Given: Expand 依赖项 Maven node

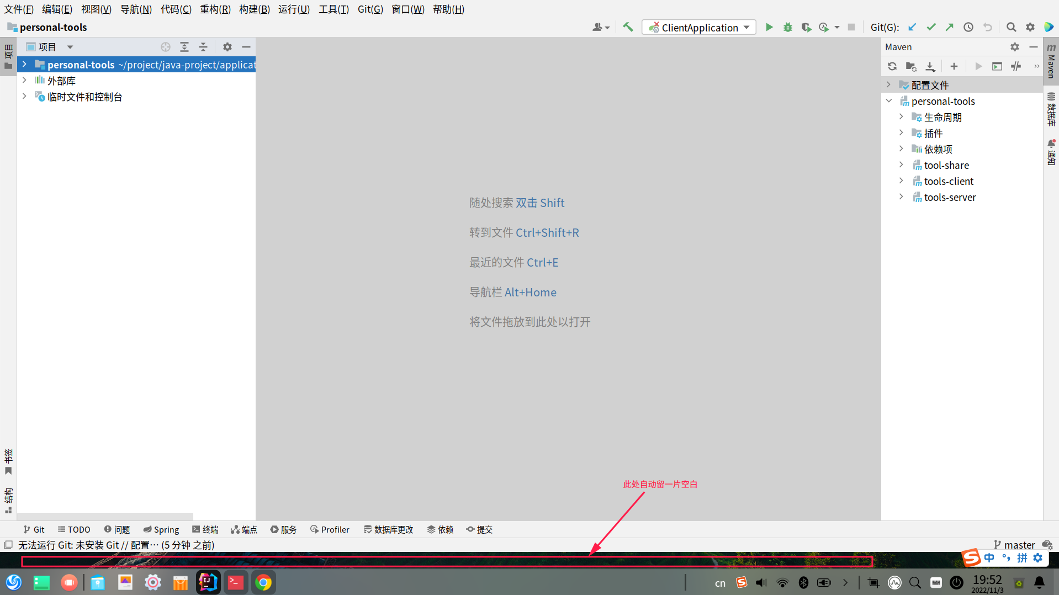Looking at the screenshot, I should click(901, 149).
